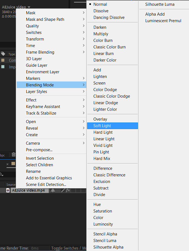Select the Multiply blending mode
This screenshot has height=251, width=189.
101,34
